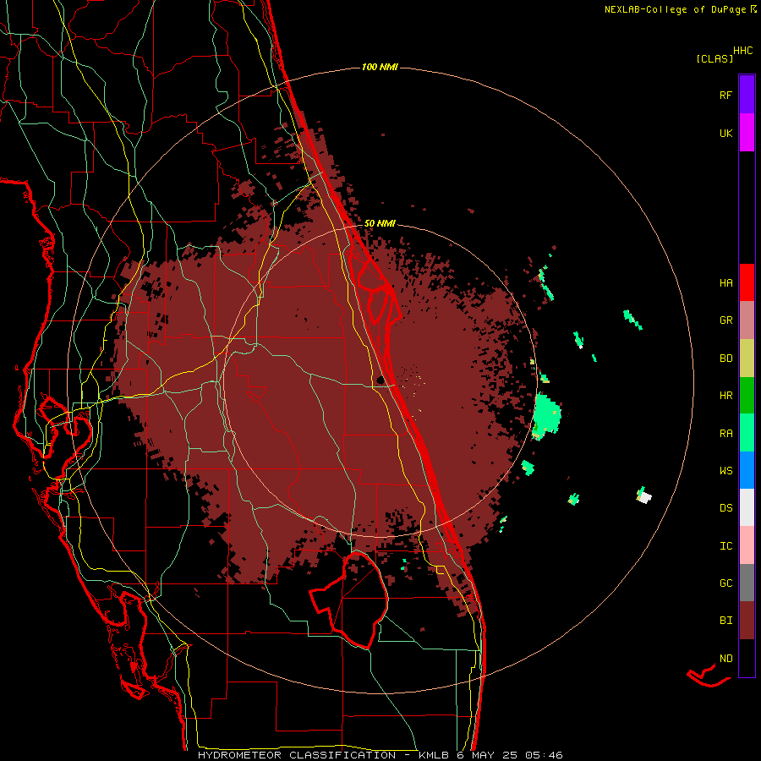Pick the brown BI legend swatch
The width and height of the screenshot is (761, 761).
[747, 621]
